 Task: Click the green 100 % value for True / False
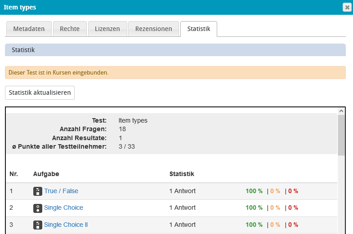254,191
